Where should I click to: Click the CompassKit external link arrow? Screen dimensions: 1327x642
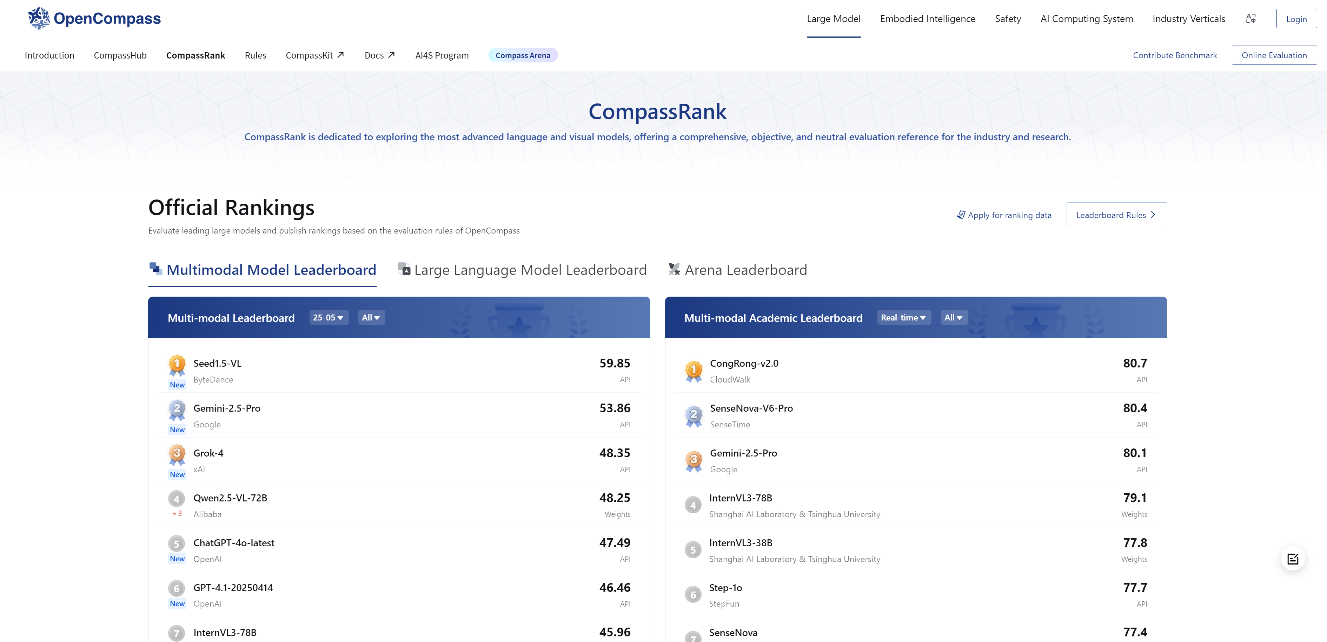[340, 55]
